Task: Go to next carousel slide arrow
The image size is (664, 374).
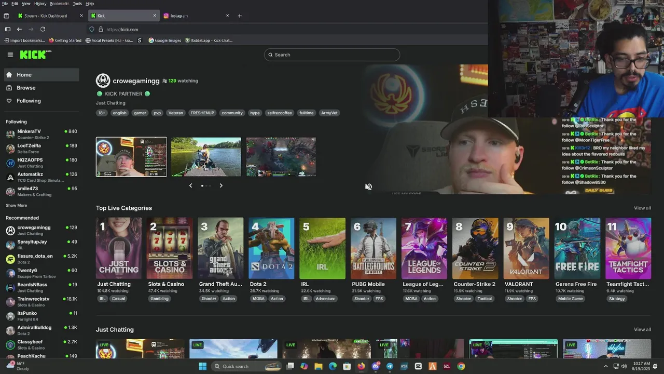Action: 221,185
